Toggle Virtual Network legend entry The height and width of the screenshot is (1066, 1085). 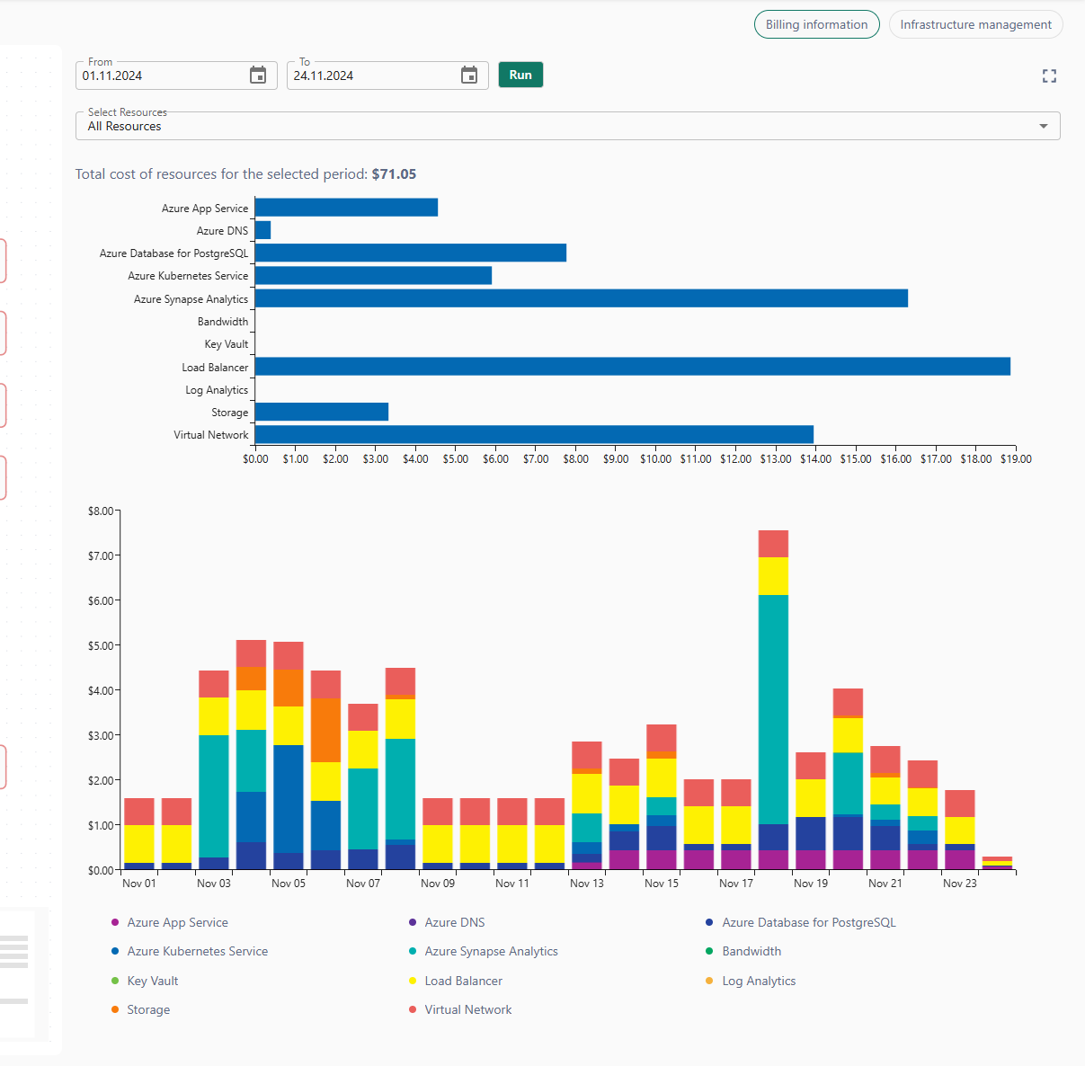tap(459, 1009)
